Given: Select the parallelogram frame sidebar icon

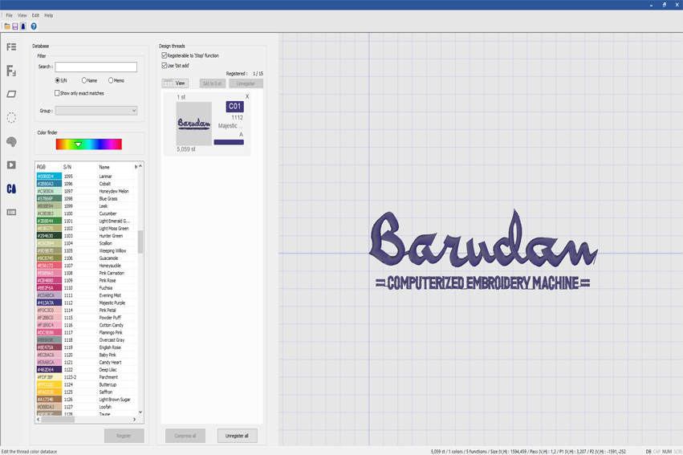Looking at the screenshot, I should (11, 95).
